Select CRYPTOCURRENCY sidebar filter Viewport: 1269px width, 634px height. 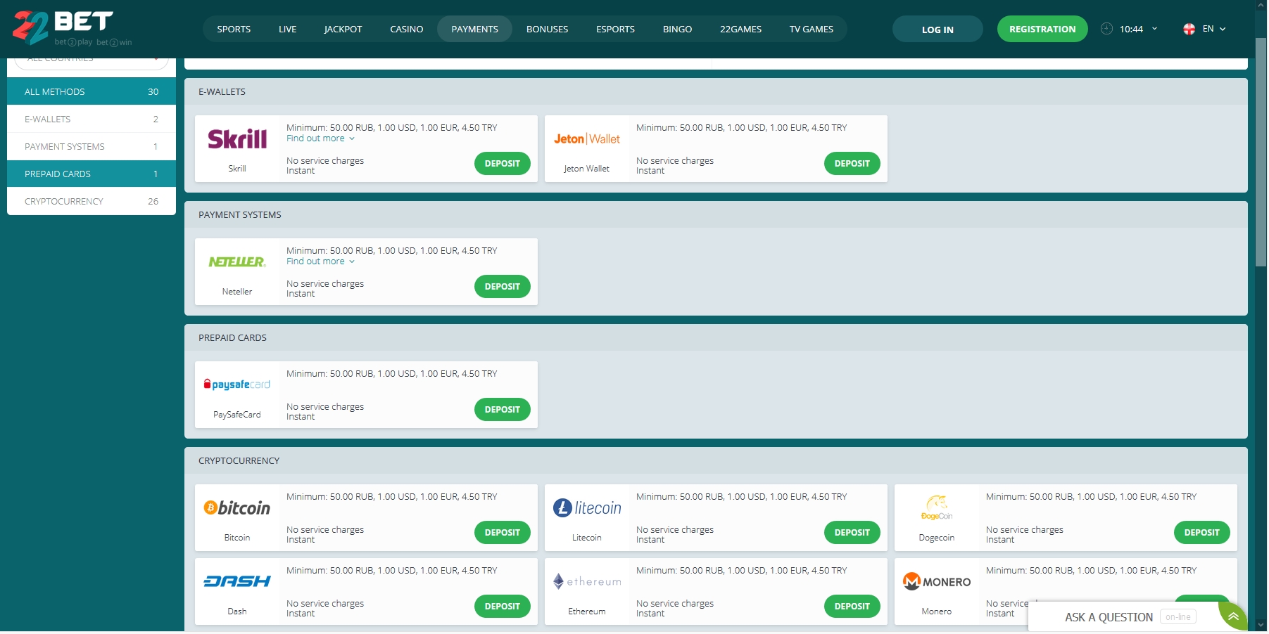[x=91, y=202]
